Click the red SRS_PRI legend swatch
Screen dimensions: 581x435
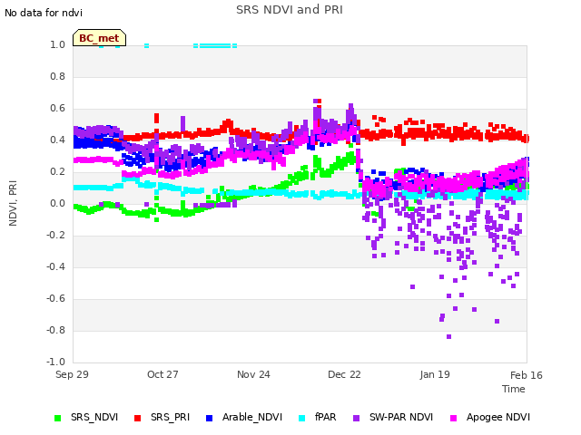(x=137, y=418)
